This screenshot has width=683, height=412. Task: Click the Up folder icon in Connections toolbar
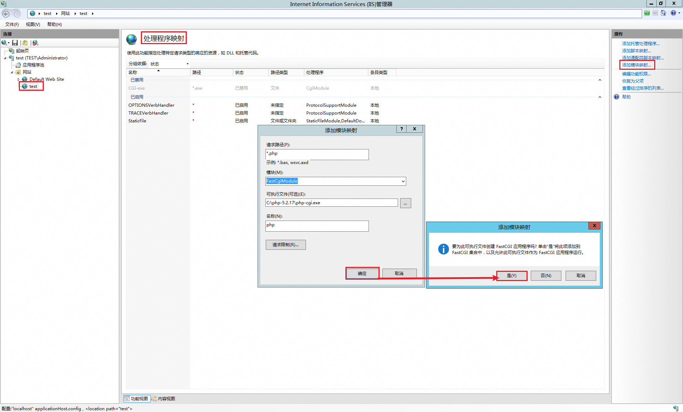click(25, 43)
